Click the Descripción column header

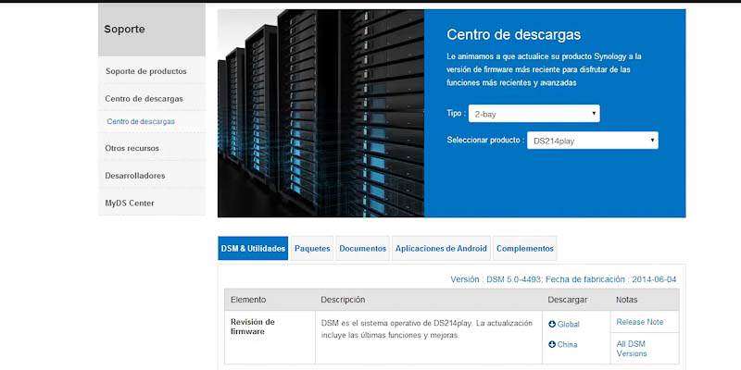(343, 300)
